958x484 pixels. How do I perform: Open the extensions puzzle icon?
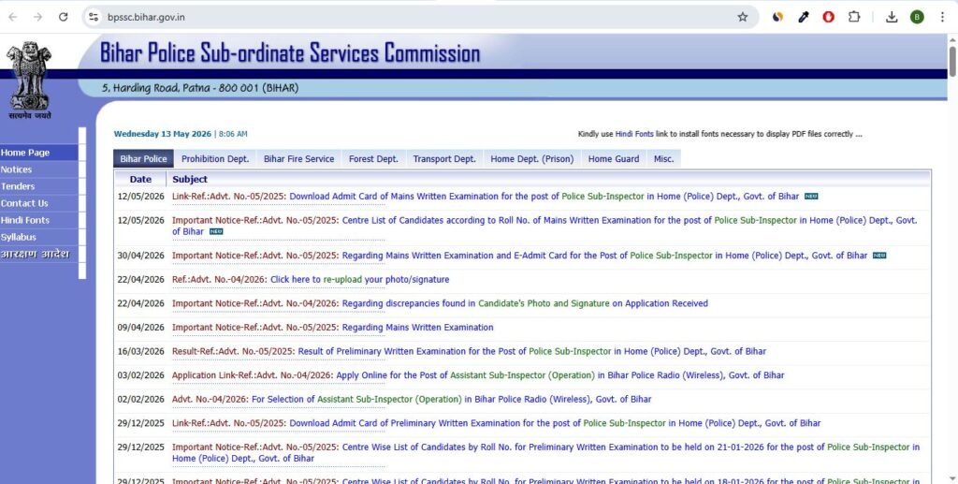[854, 17]
